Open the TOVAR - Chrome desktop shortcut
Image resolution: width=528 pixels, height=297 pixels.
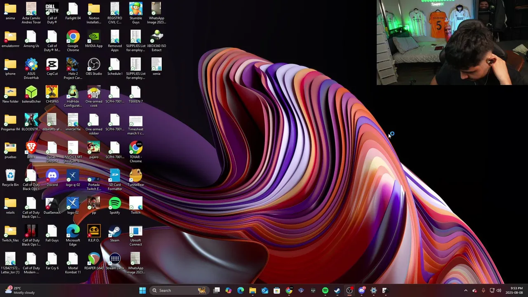[136, 152]
